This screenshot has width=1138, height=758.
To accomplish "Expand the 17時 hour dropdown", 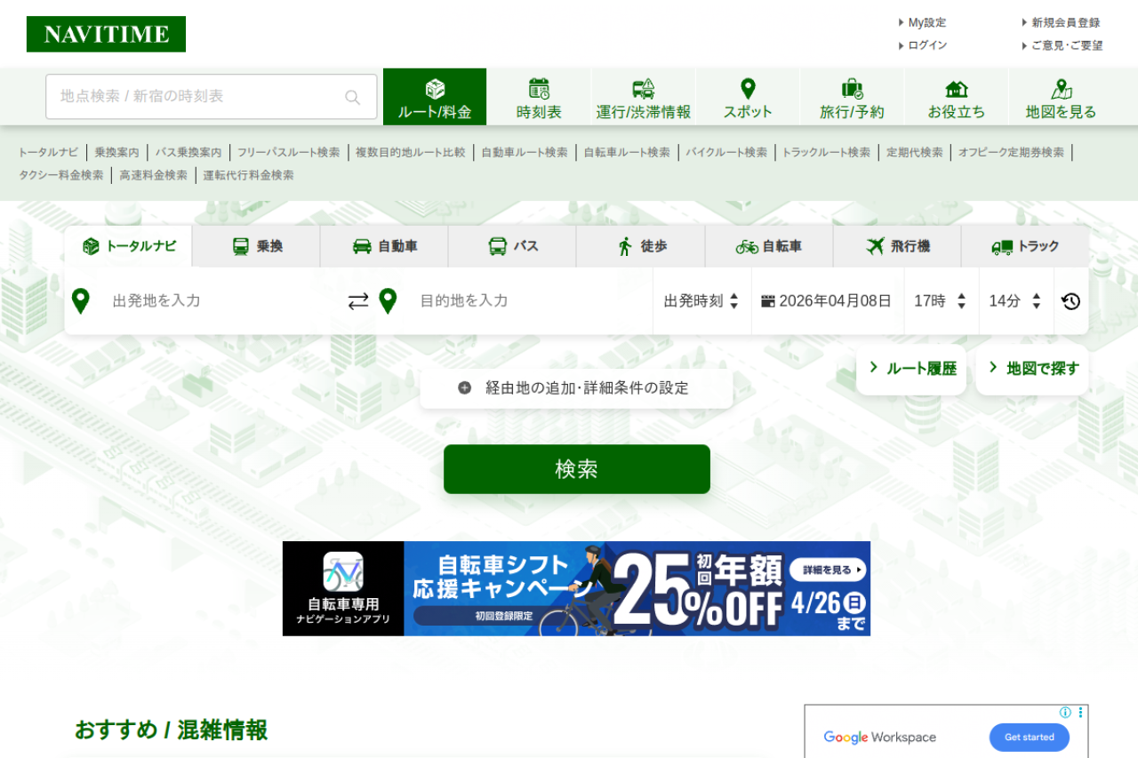I will point(941,301).
